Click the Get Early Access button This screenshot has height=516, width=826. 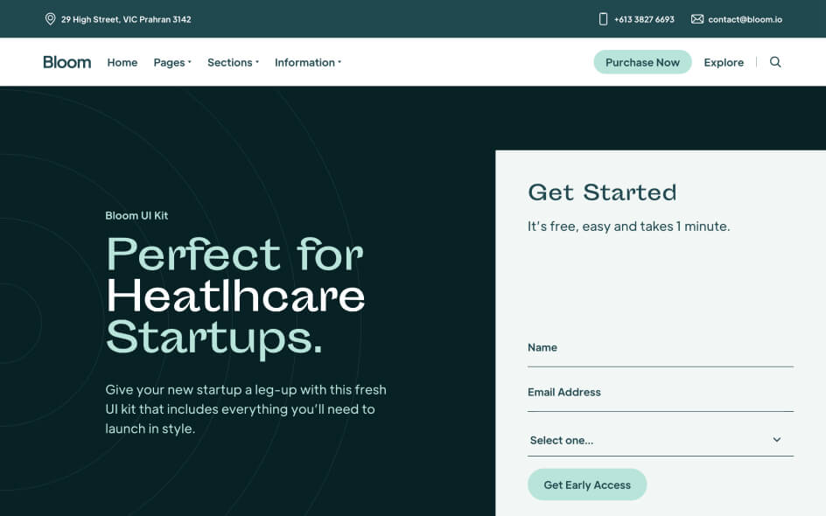(587, 485)
